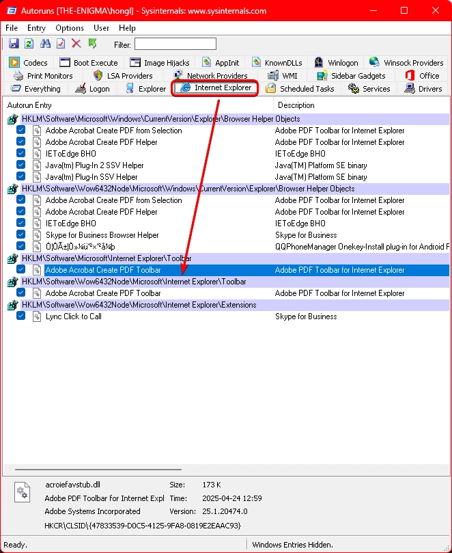Uncheck Java(tm) Plug-In 2 SSV Helper checkbox
The width and height of the screenshot is (452, 553).
20,165
